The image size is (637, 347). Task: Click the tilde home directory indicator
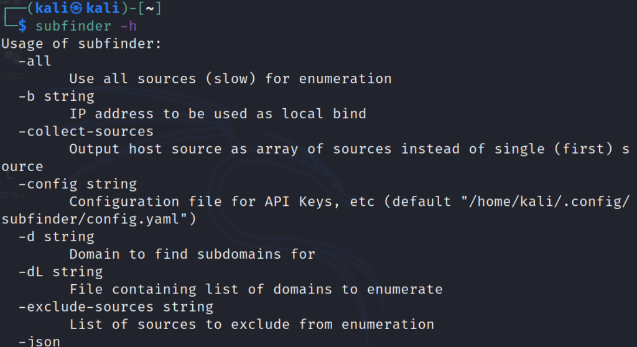(149, 9)
